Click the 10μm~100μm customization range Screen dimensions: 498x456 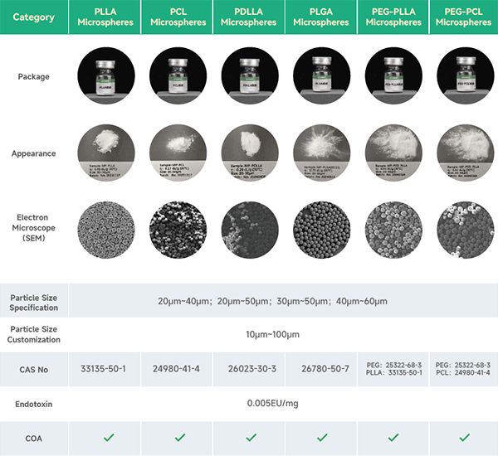point(283,334)
